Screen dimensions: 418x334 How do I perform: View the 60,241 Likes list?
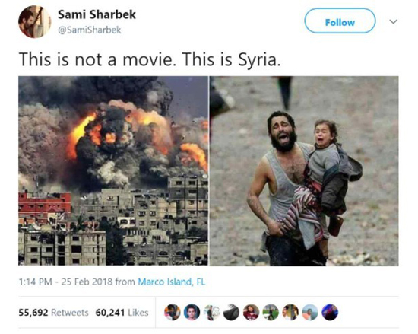(x=122, y=313)
